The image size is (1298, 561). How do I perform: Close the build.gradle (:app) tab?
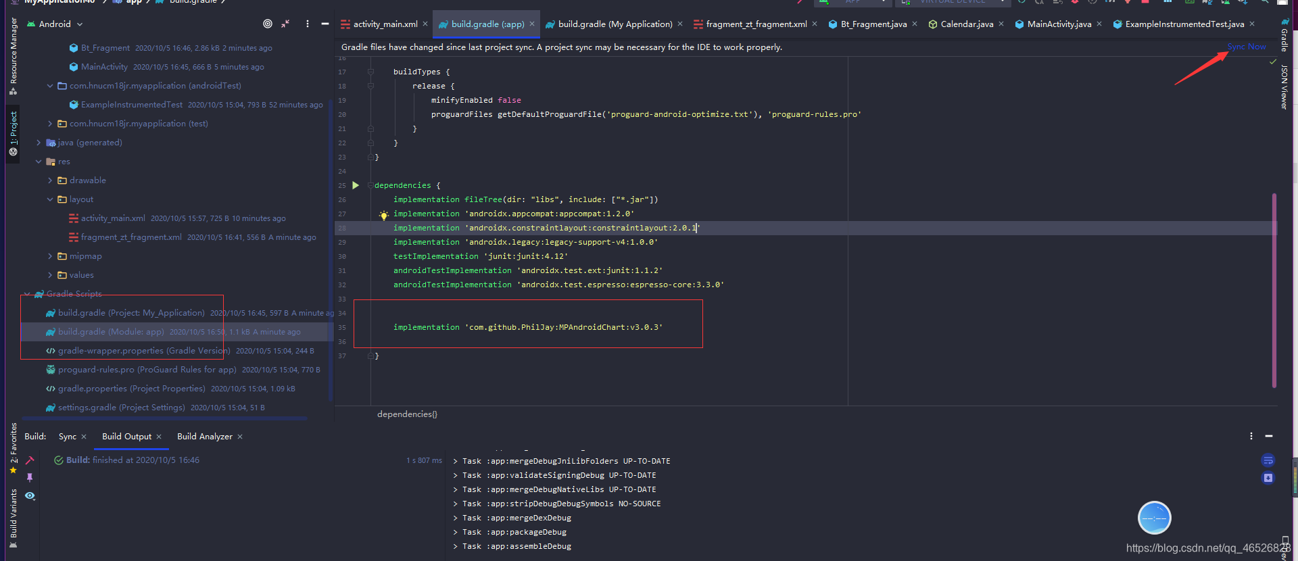point(532,24)
